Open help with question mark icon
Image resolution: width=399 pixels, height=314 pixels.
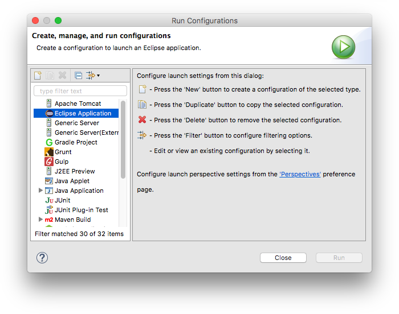click(x=42, y=258)
